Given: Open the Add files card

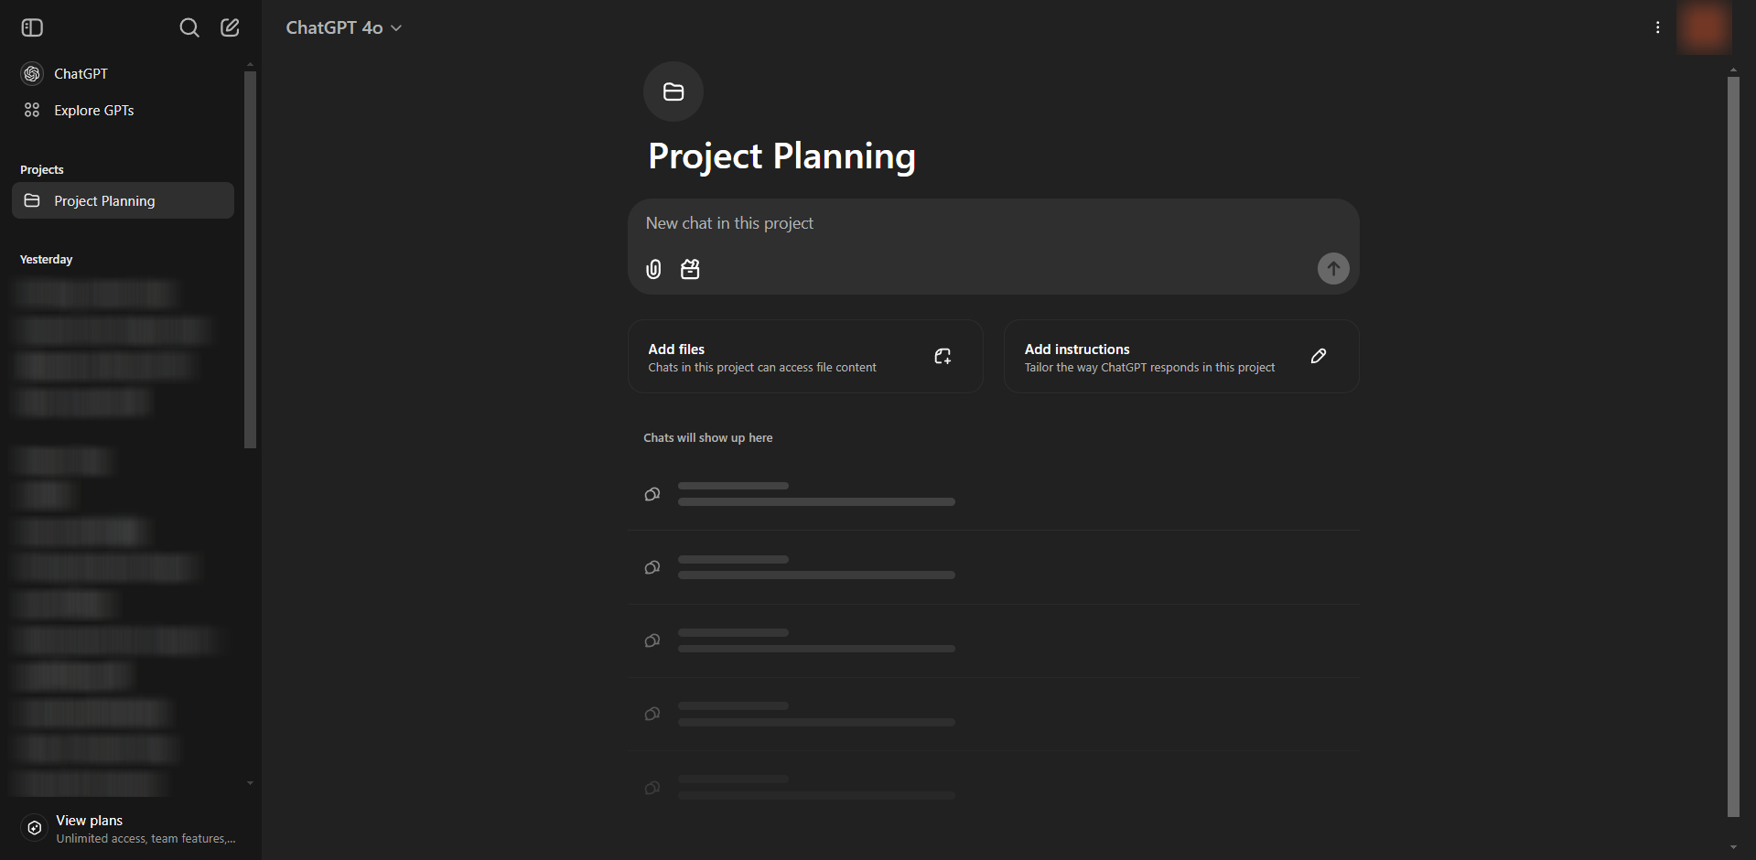Looking at the screenshot, I should [x=805, y=357].
